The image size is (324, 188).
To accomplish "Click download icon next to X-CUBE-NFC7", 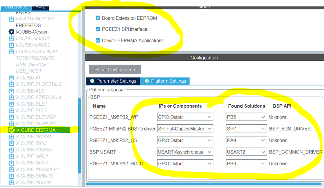I will click(11, 163).
